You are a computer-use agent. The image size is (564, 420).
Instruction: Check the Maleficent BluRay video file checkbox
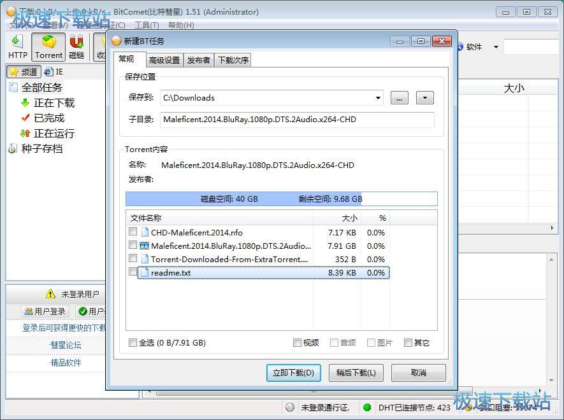click(x=133, y=245)
